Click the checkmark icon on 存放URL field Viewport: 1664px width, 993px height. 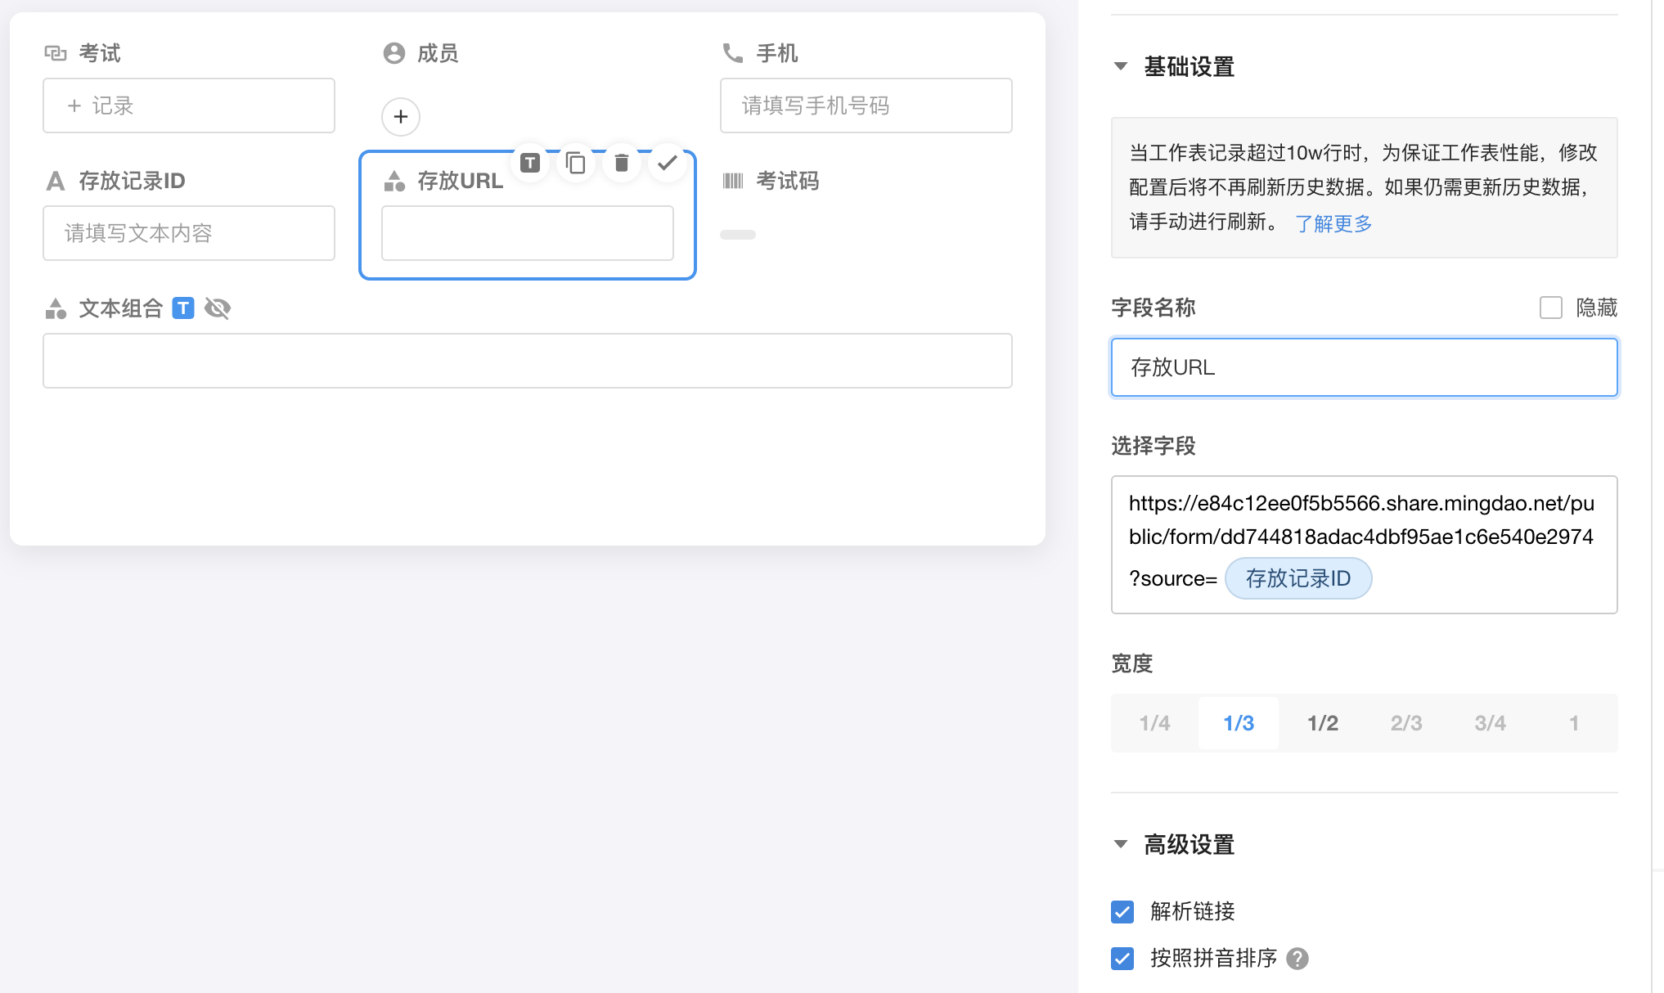coord(668,164)
